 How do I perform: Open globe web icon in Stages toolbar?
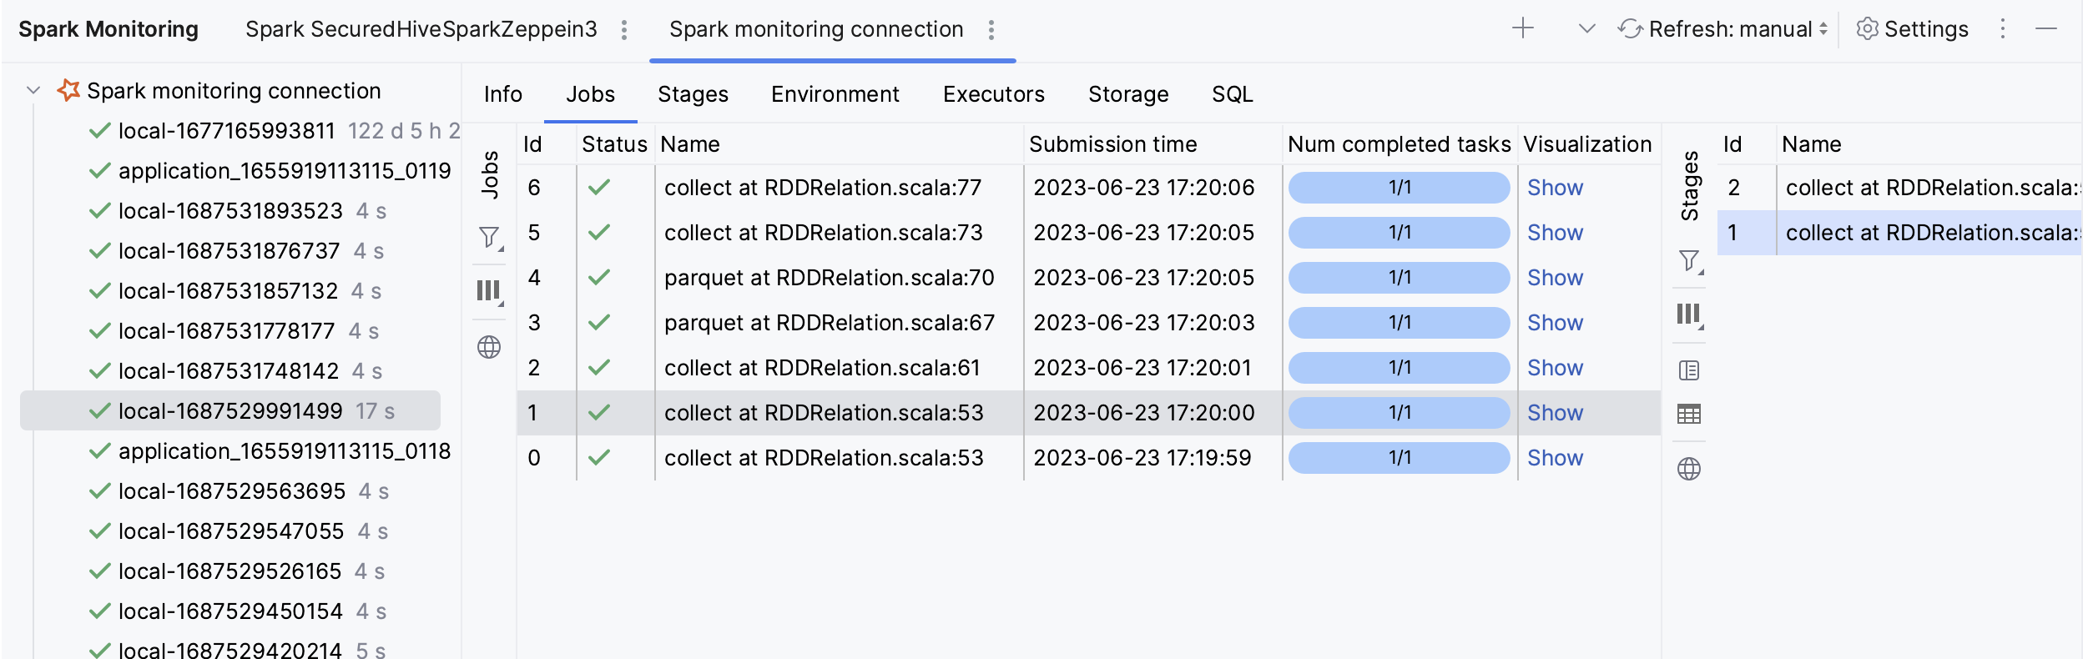click(x=1689, y=469)
